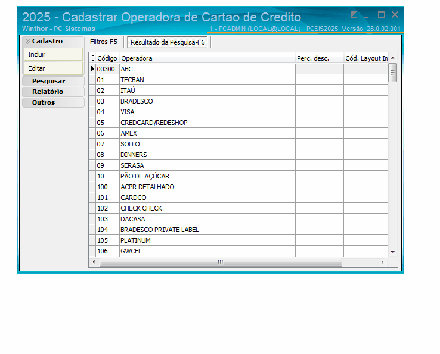The width and height of the screenshot is (440, 354).
Task: Click the Perc. desc. column header
Action: [x=320, y=58]
